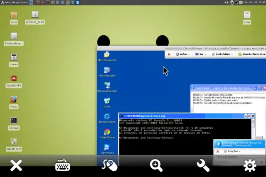Click the TeamViewer window title bar dropdown arrow
The width and height of the screenshot is (266, 177).
pos(100,48)
